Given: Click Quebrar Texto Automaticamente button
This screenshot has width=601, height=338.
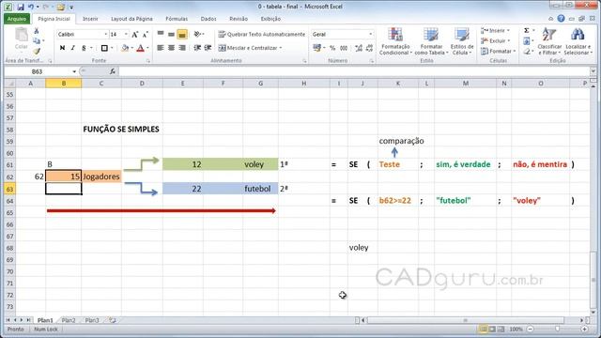Looking at the screenshot, I should click(262, 35).
